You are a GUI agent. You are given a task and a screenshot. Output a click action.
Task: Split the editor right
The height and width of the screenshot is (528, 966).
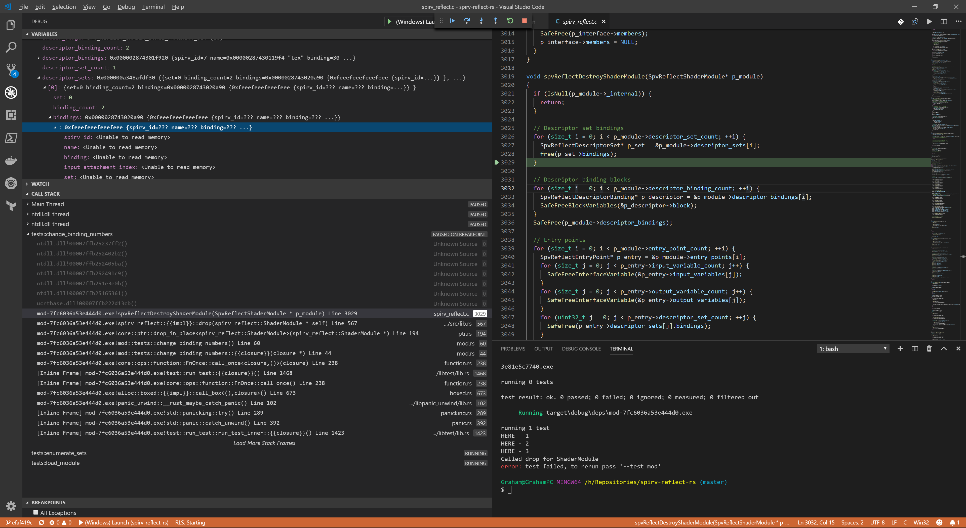944,22
